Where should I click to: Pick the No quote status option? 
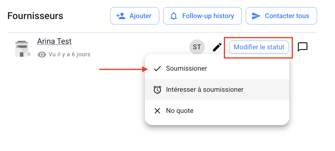tap(180, 111)
